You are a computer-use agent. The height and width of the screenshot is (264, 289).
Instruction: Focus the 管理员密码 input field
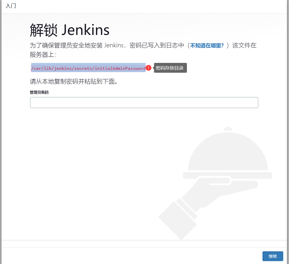144,102
